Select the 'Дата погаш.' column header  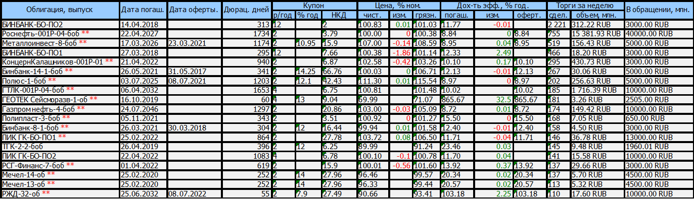click(x=144, y=10)
